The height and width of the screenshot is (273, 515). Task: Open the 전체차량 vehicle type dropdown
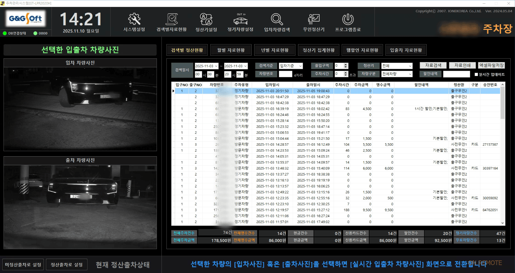(x=397, y=74)
